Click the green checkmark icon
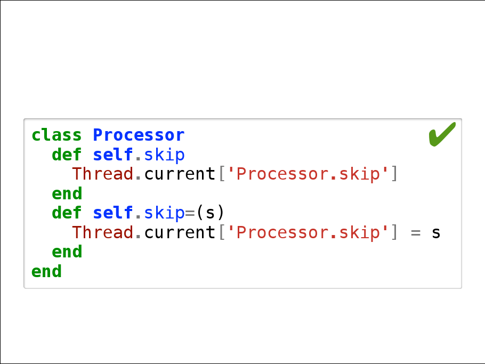 pyautogui.click(x=442, y=134)
